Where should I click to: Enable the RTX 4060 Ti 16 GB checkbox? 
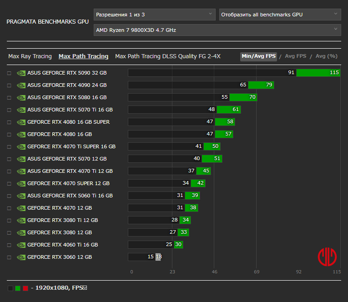coord(9,245)
